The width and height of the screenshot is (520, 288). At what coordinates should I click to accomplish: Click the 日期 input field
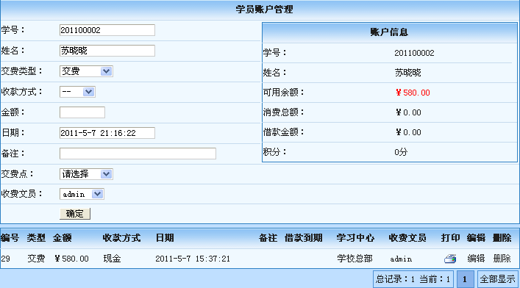click(107, 133)
